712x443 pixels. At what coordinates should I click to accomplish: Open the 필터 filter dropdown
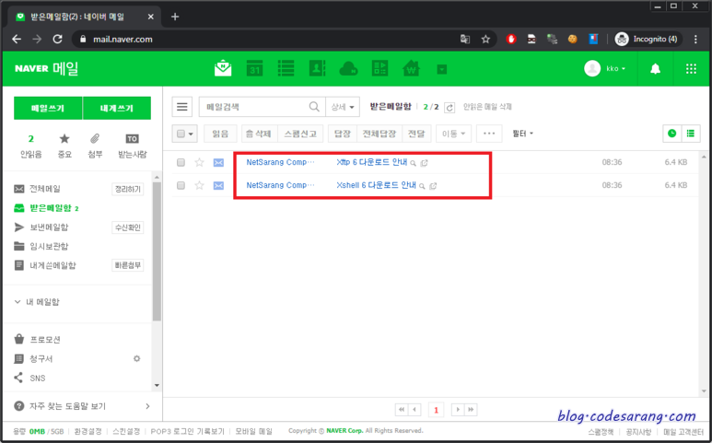tap(522, 134)
